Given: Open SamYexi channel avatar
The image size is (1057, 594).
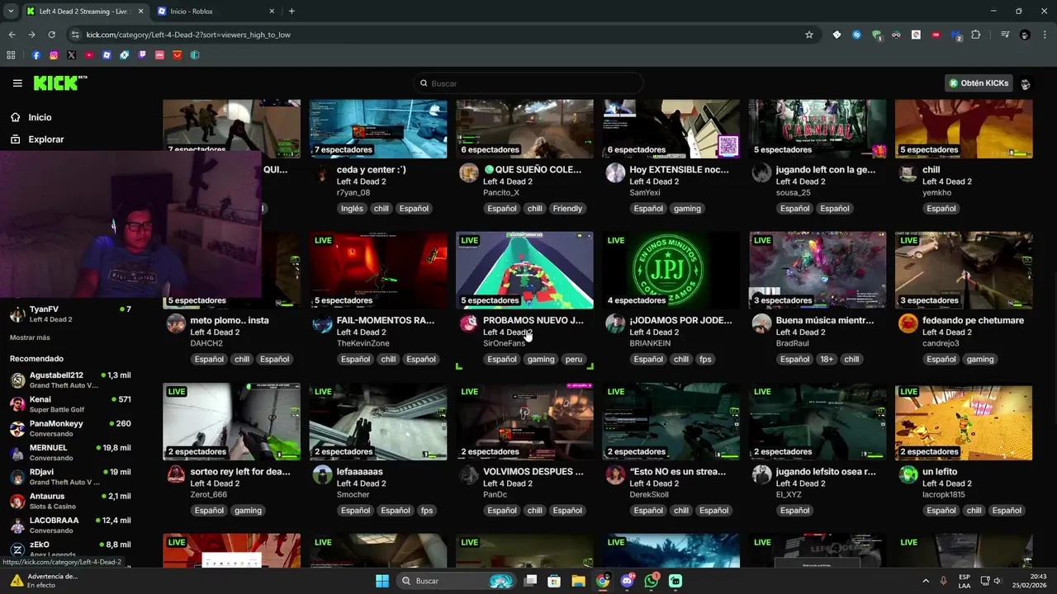Looking at the screenshot, I should pyautogui.click(x=615, y=172).
